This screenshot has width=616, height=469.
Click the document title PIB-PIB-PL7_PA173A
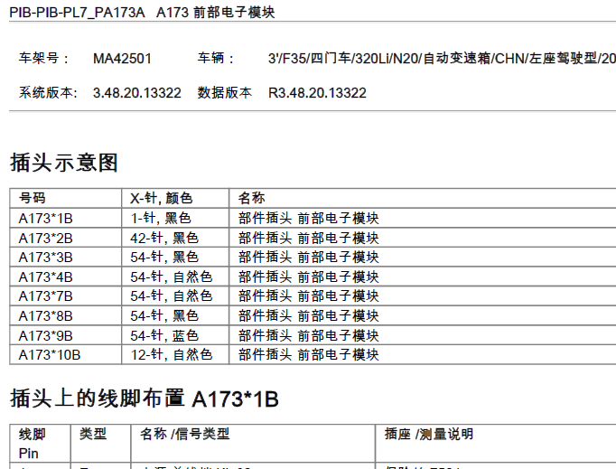(77, 13)
